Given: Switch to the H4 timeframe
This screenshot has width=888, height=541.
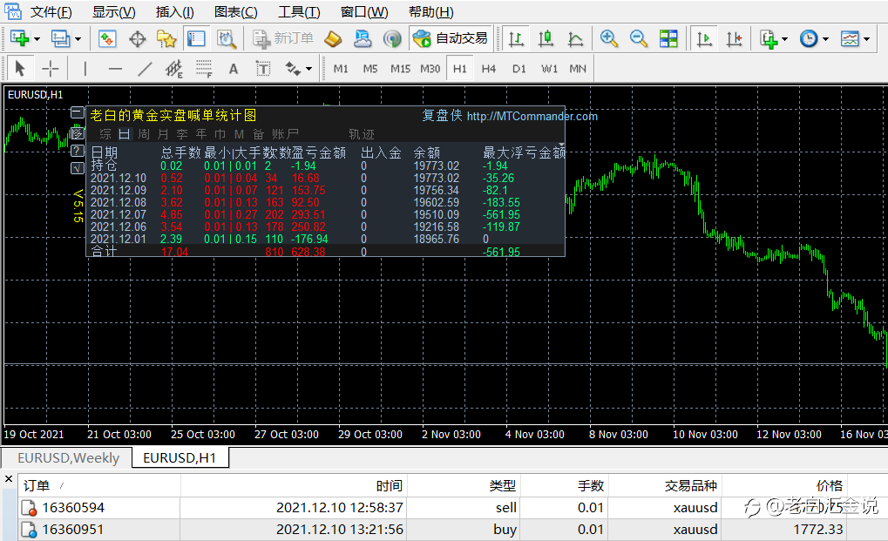Looking at the screenshot, I should pos(489,68).
